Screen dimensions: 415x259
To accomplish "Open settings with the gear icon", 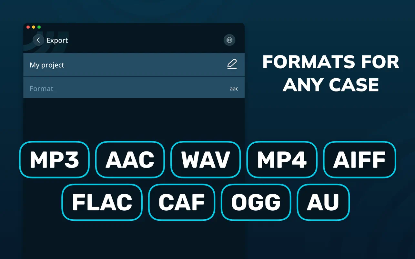I will click(x=229, y=40).
